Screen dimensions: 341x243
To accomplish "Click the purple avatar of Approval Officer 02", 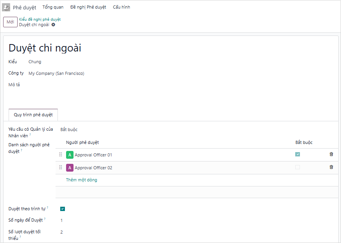I will pos(70,168).
